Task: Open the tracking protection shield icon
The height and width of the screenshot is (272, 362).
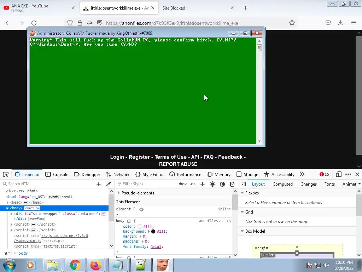Action: (x=70, y=23)
